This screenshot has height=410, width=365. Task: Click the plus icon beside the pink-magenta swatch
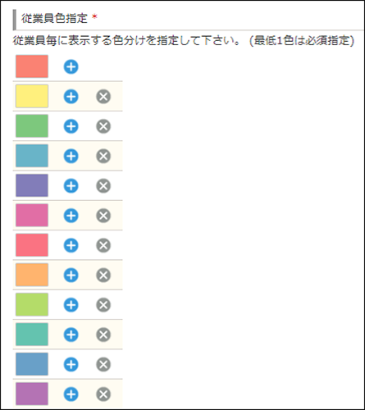71,216
